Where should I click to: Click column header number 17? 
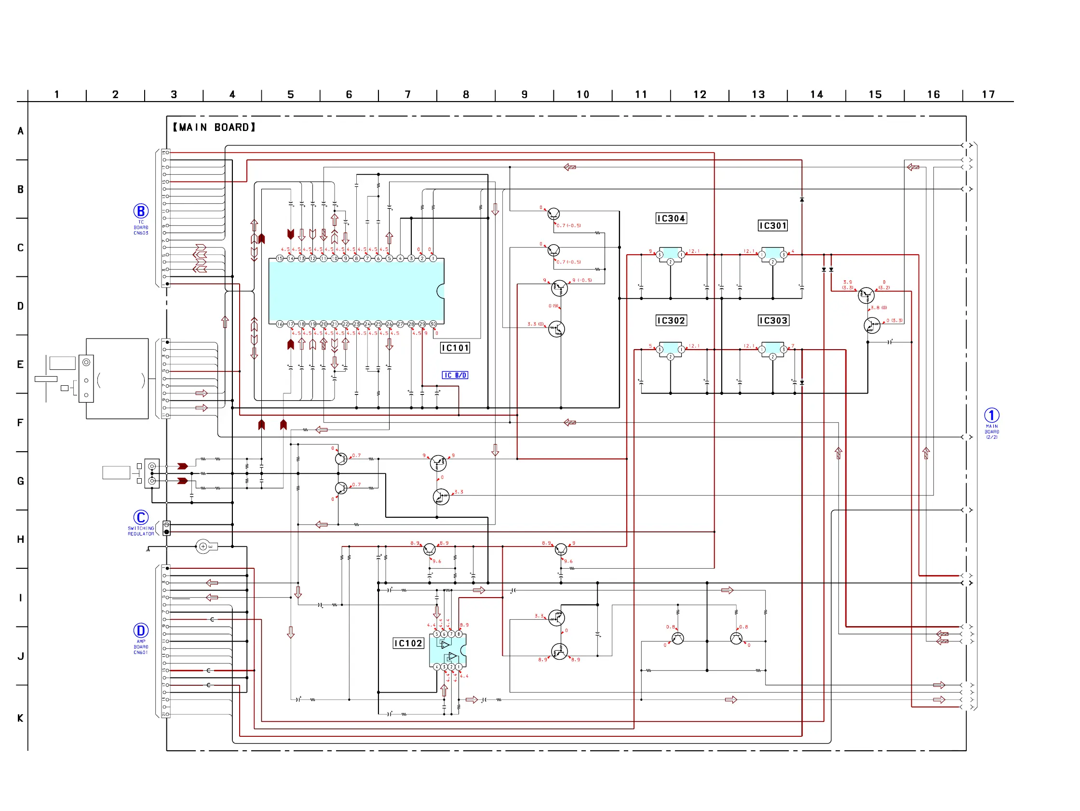pyautogui.click(x=988, y=94)
